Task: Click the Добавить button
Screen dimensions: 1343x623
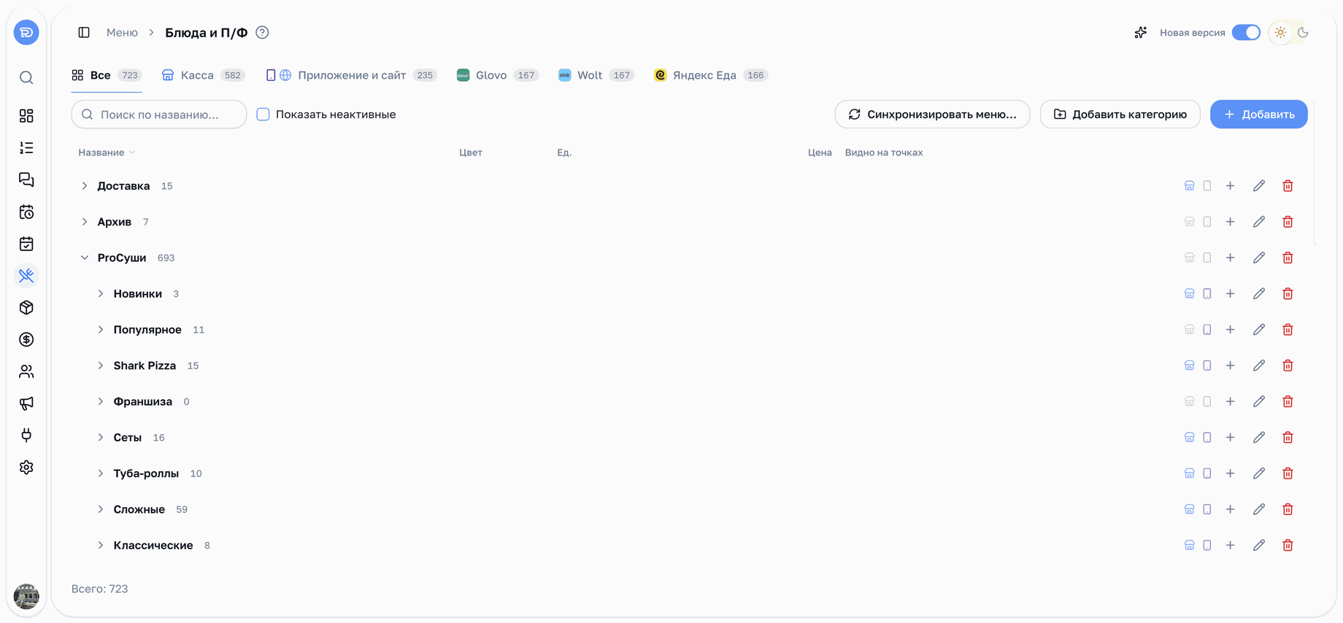Action: [x=1258, y=115]
